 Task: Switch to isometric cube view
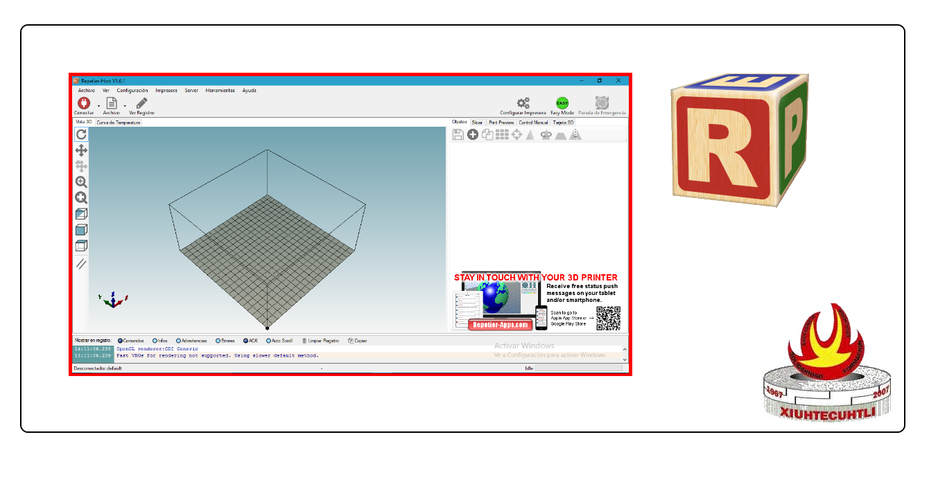[81, 214]
